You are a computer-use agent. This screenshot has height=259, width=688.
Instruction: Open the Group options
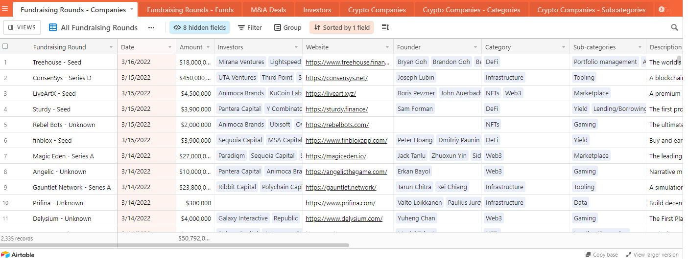coord(288,28)
